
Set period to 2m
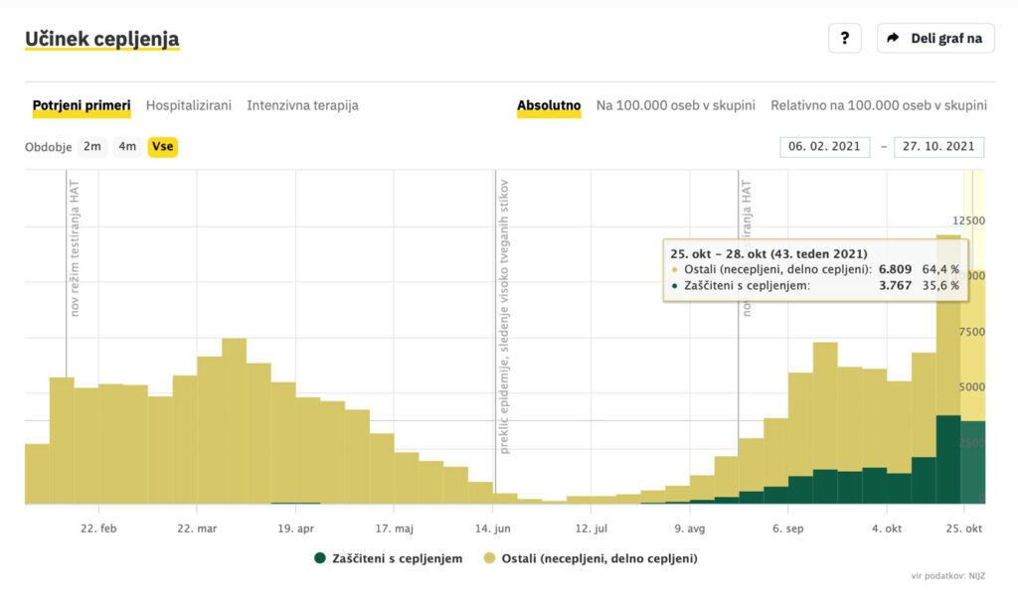pyautogui.click(x=92, y=147)
